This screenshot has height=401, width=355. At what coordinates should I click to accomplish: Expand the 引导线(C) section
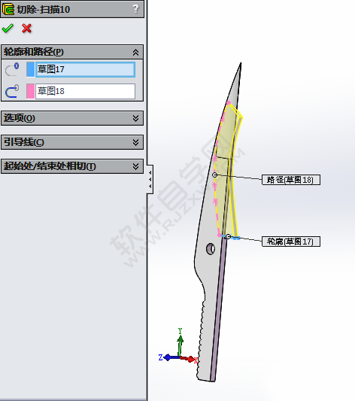pos(135,142)
